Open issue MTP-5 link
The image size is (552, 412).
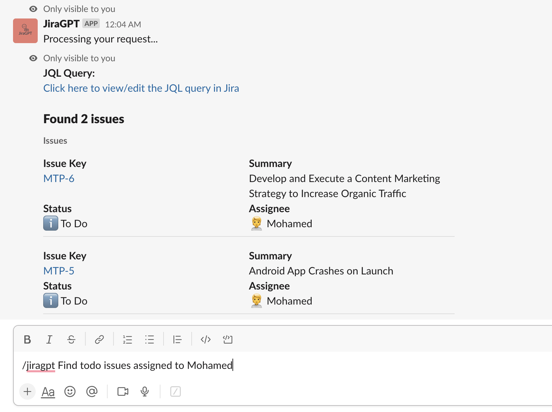[x=59, y=271]
